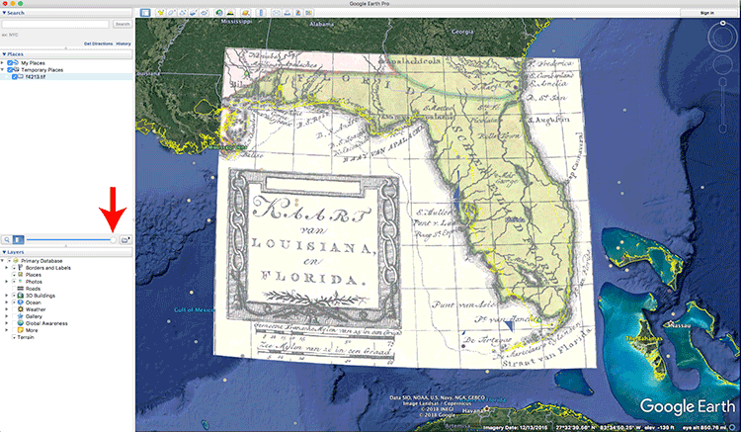Viewport: 741px width, 432px height.
Task: Click the Move joystick navigation control
Action: pos(722,65)
